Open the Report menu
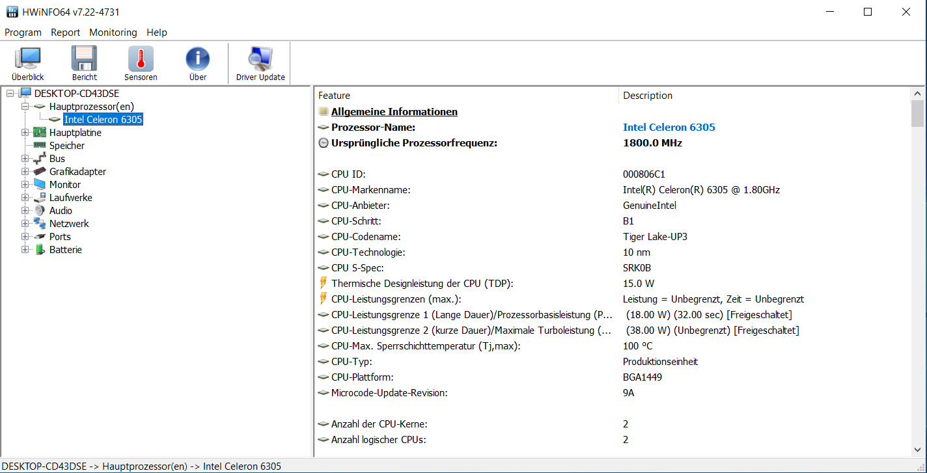Viewport: 927px width, 473px height. [65, 33]
